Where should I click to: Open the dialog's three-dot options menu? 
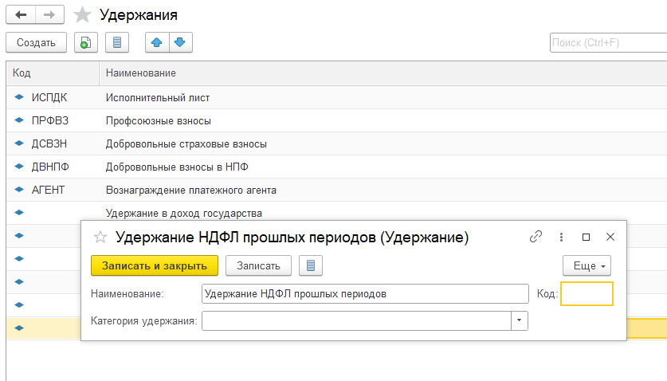(562, 237)
